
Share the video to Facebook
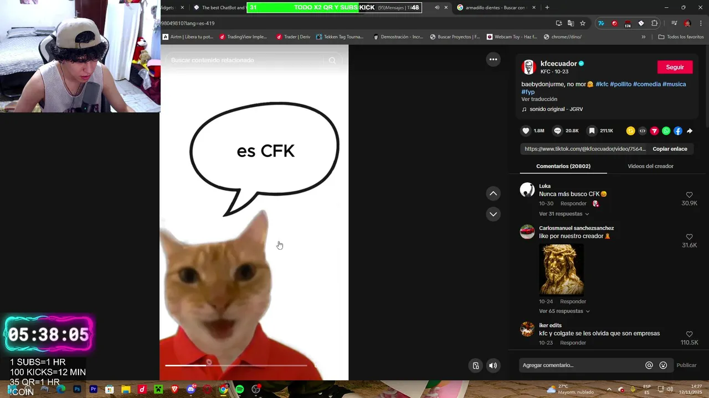pos(678,131)
